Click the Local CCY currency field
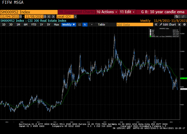Image resolution: width=187 pixels, height=134 pixels. 65,16
